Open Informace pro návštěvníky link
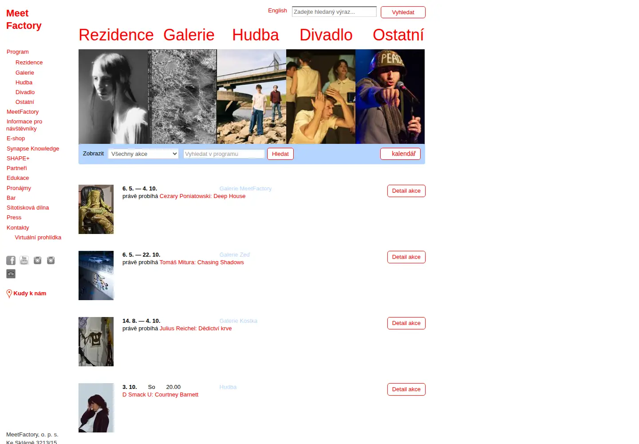 point(24,125)
